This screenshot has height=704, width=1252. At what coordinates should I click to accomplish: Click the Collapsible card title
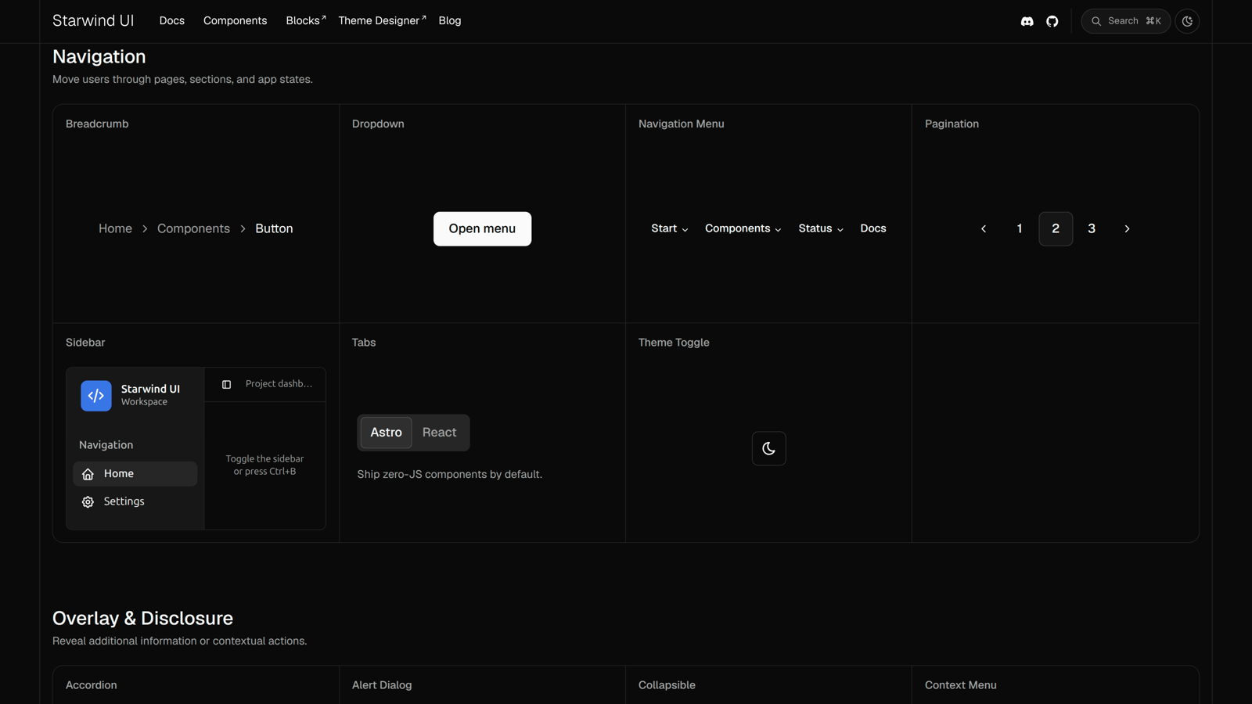pyautogui.click(x=667, y=685)
